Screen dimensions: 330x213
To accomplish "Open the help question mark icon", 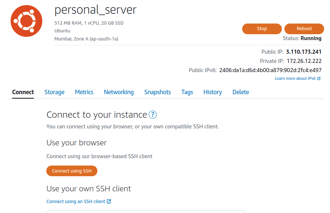I will pos(153,115).
